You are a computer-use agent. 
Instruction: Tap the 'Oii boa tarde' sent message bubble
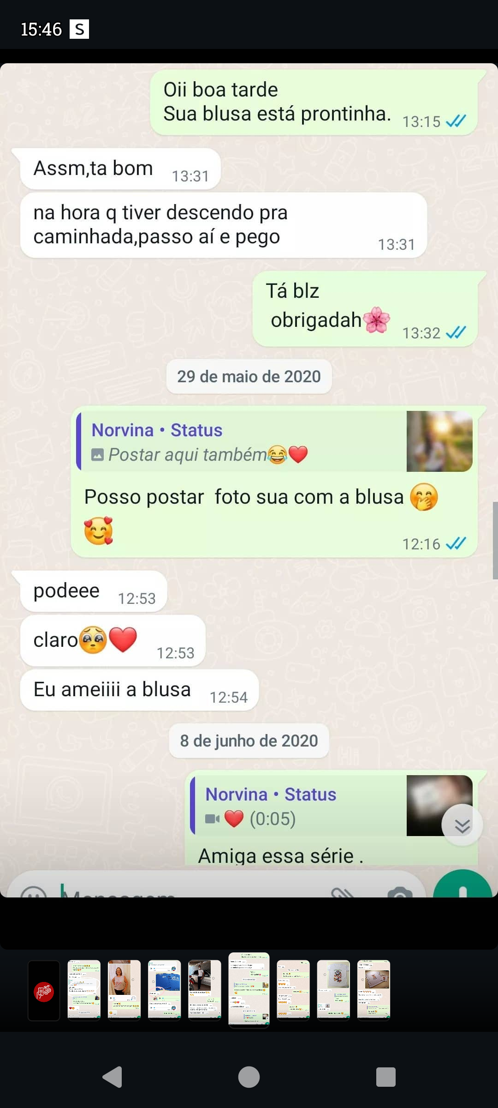pyautogui.click(x=314, y=102)
